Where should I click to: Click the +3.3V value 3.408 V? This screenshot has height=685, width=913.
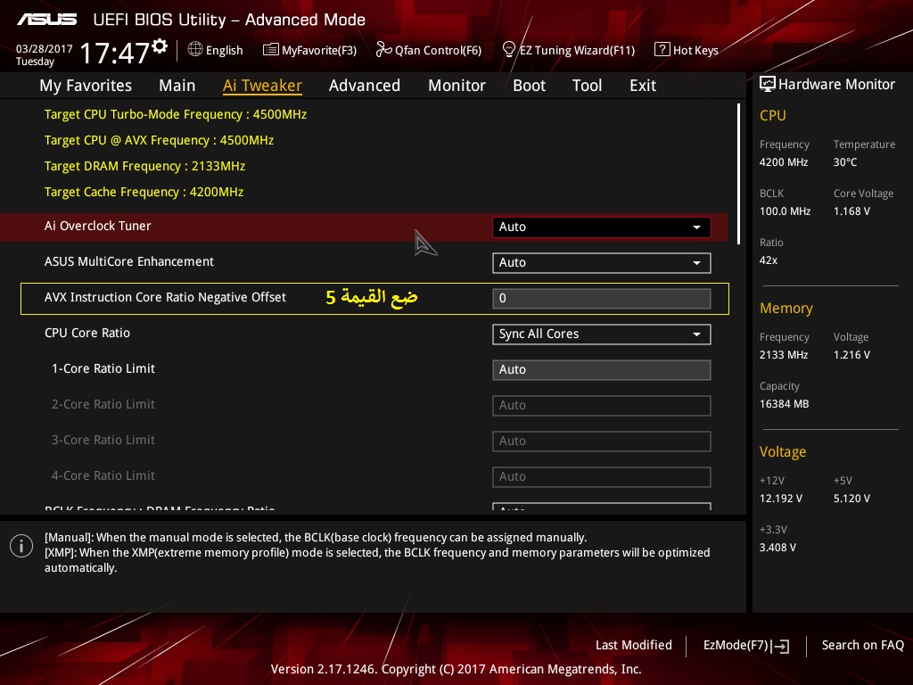pos(777,548)
